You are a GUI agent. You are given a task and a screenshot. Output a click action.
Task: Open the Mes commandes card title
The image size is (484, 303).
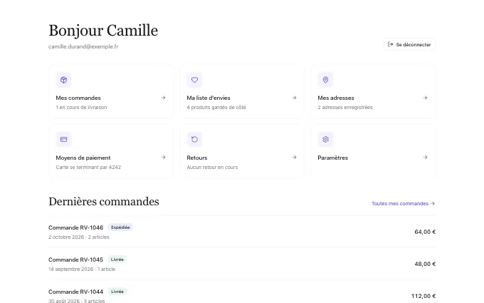78,98
